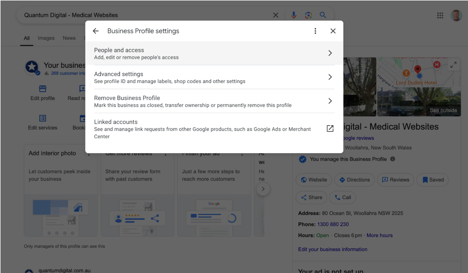
Task: Open the Google account avatar
Action: tap(456, 15)
